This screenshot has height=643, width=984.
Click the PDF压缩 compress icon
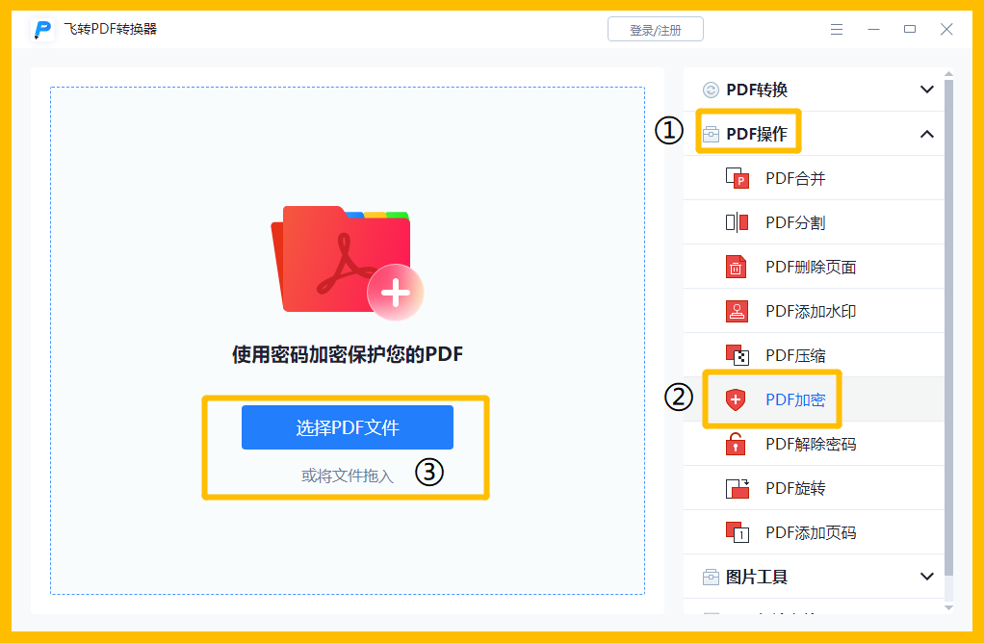point(738,355)
